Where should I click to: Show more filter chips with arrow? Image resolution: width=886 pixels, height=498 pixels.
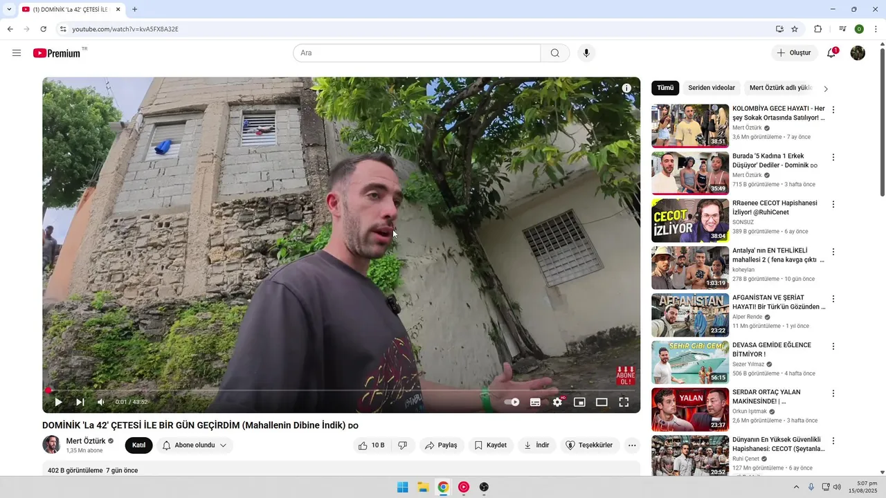point(826,89)
